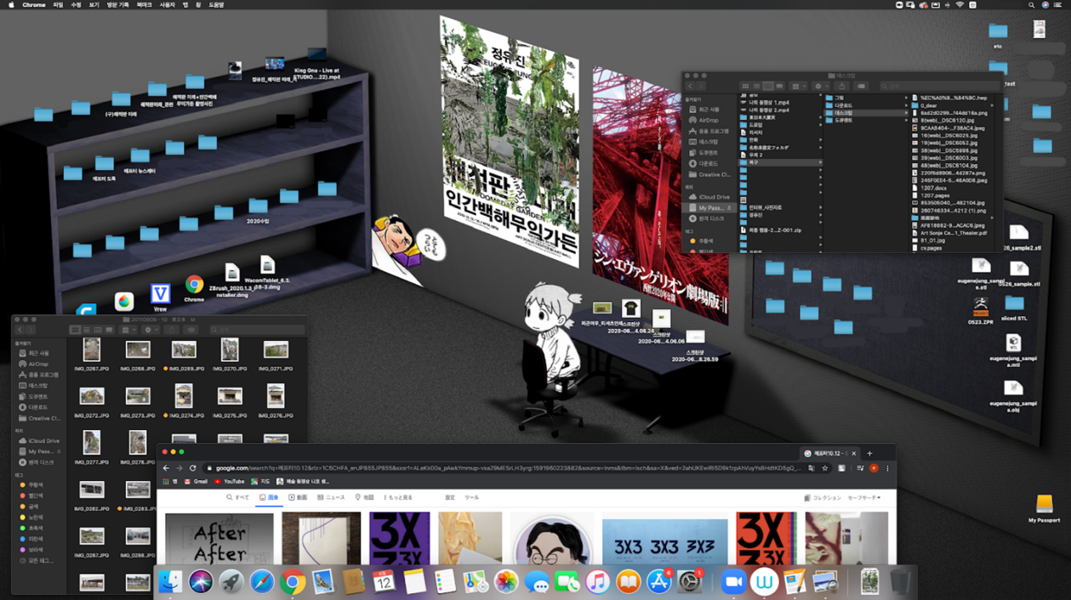Switch the top-right Finder window to icon view

745,86
